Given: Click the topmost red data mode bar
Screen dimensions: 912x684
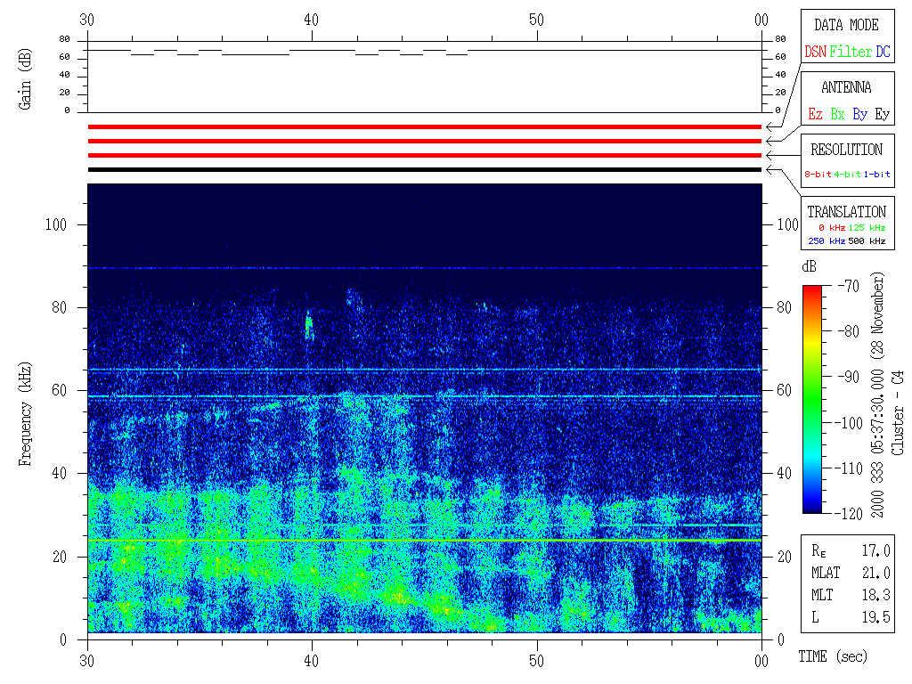Looking at the screenshot, I should point(424,127).
